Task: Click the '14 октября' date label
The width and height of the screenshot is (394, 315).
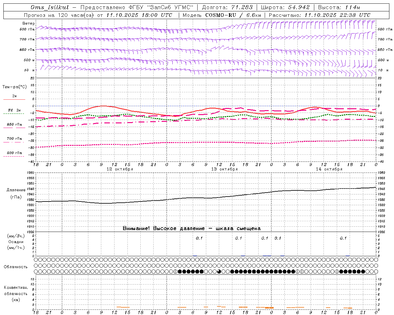Action: (x=329, y=169)
